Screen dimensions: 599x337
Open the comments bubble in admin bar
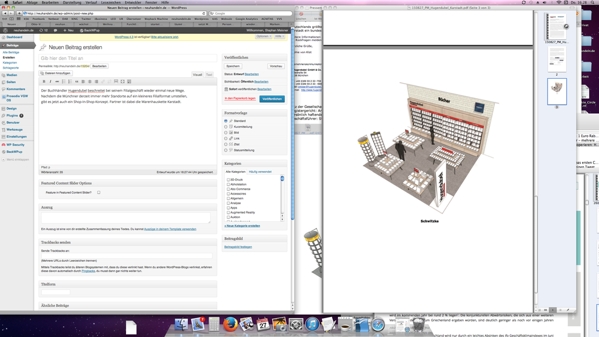click(55, 30)
